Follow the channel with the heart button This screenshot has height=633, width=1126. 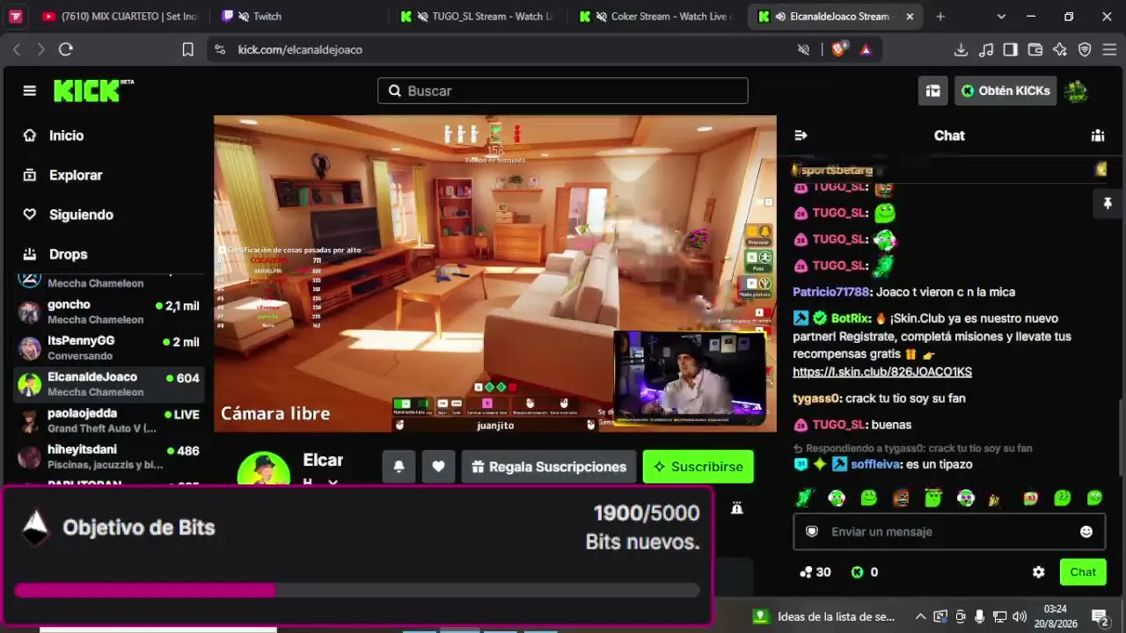point(438,467)
